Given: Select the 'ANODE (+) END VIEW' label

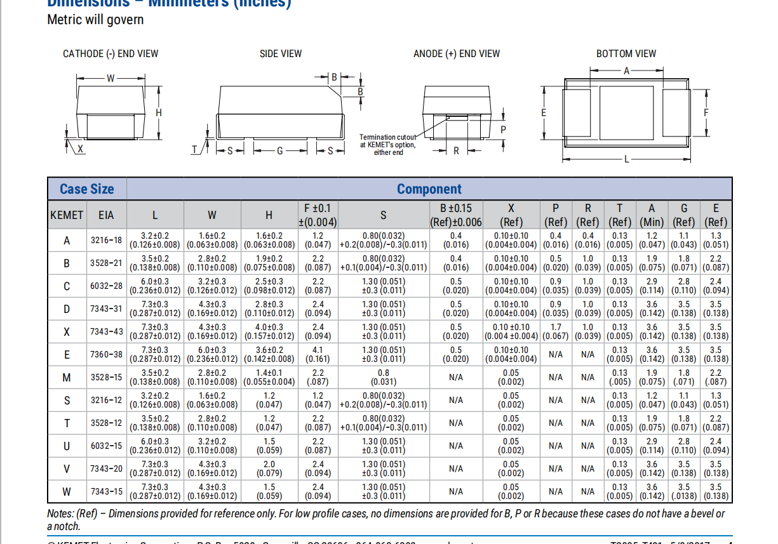Looking at the screenshot, I should [457, 54].
